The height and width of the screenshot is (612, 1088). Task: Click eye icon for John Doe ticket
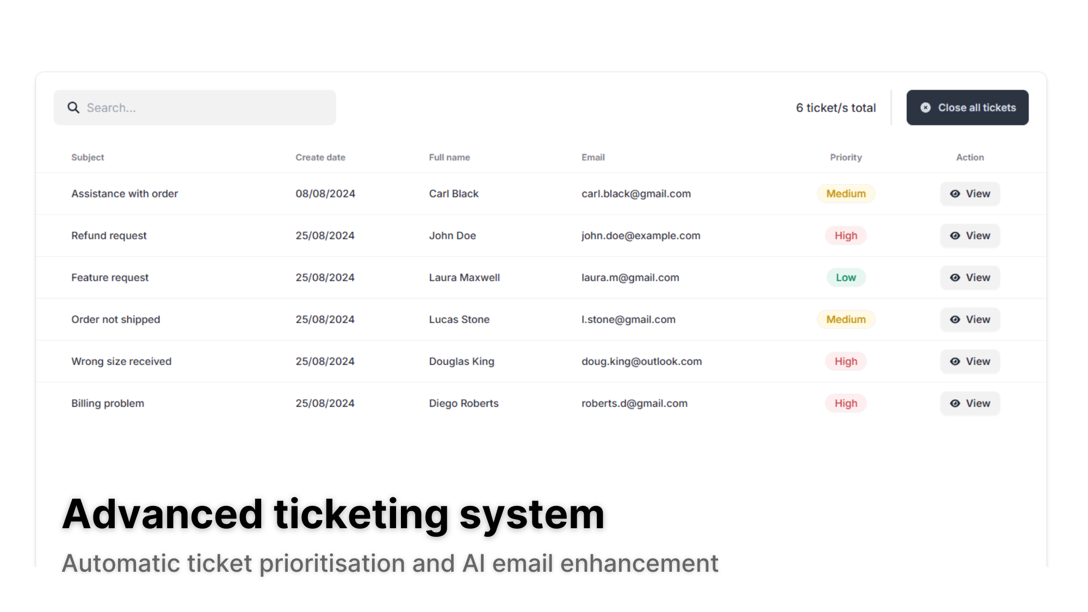click(955, 236)
